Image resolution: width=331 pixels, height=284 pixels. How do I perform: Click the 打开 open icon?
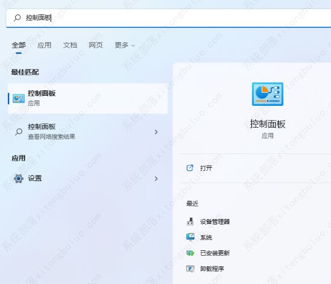190,168
